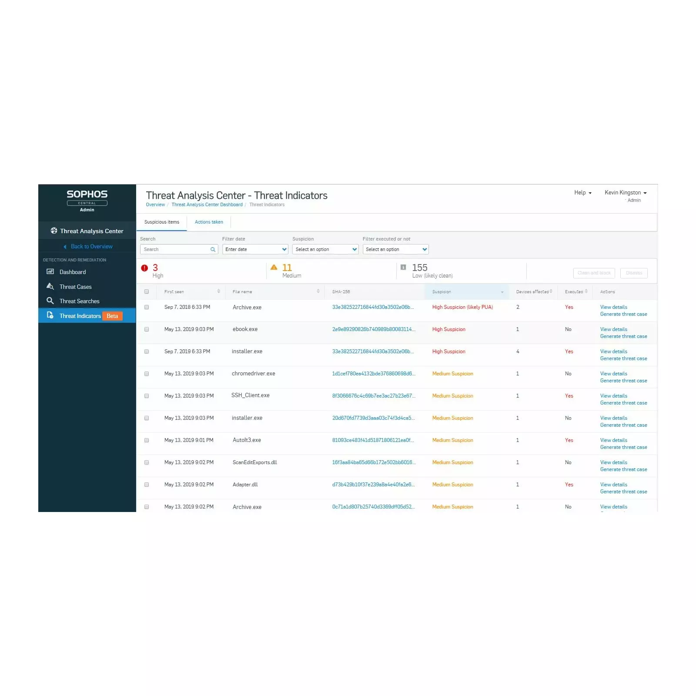
Task: Check the AutoIt3.exe row checkbox
Action: point(147,440)
